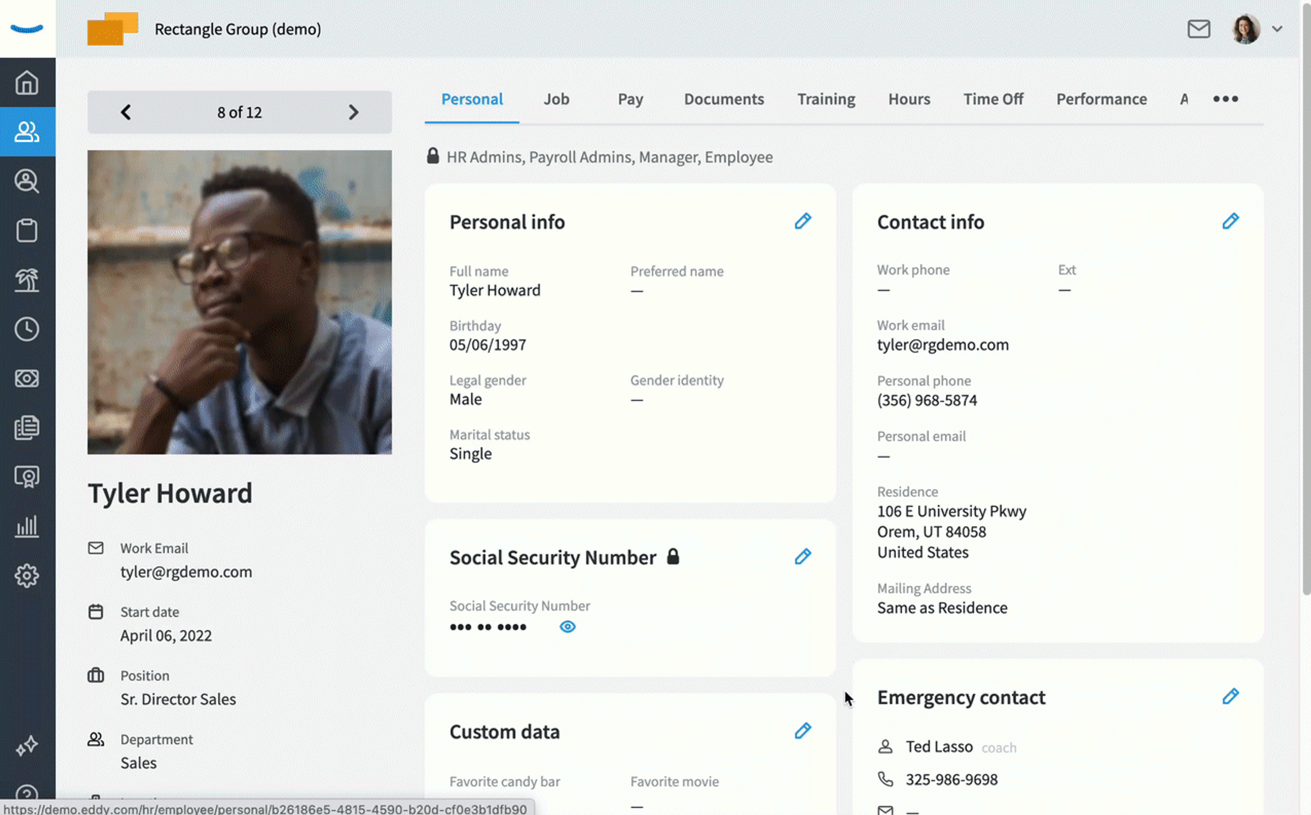Reveal the Social Security Number eye icon
The image size is (1311, 815).
[x=568, y=626]
